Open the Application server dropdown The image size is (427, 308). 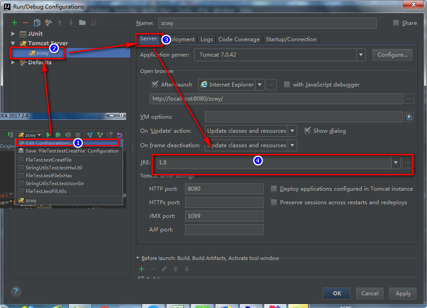[361, 55]
